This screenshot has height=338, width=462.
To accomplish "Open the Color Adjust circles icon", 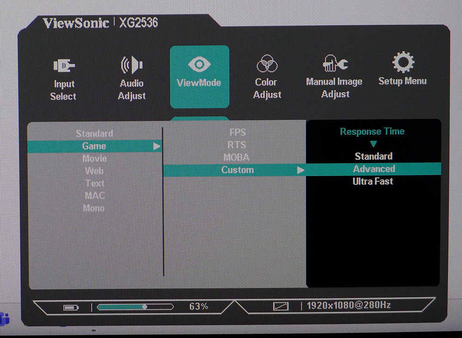I will [x=267, y=64].
